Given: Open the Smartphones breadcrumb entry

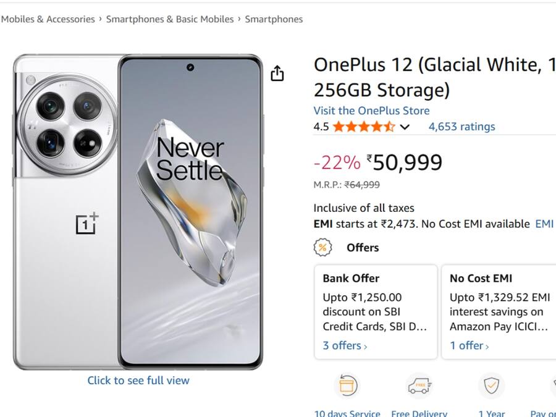Looking at the screenshot, I should [x=274, y=19].
